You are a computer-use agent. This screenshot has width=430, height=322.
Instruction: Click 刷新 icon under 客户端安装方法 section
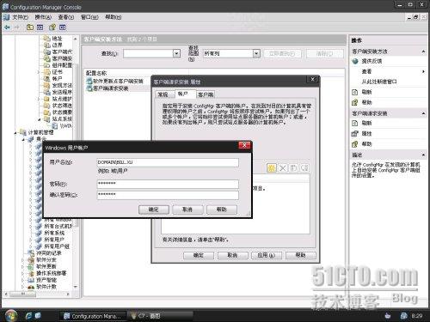(x=355, y=92)
